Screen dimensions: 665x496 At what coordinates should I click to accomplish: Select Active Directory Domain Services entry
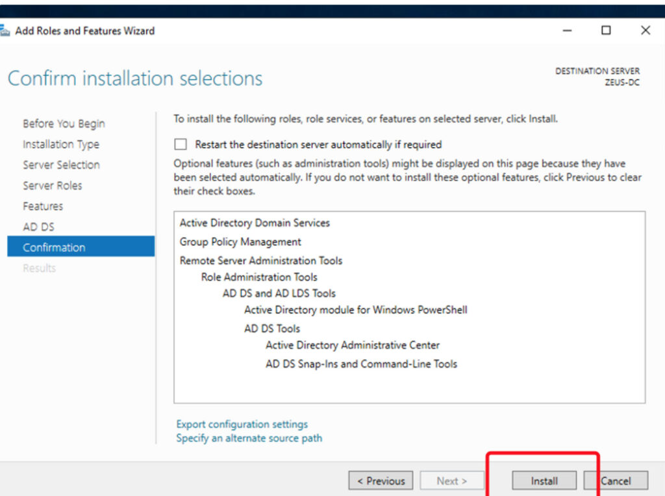tap(255, 223)
